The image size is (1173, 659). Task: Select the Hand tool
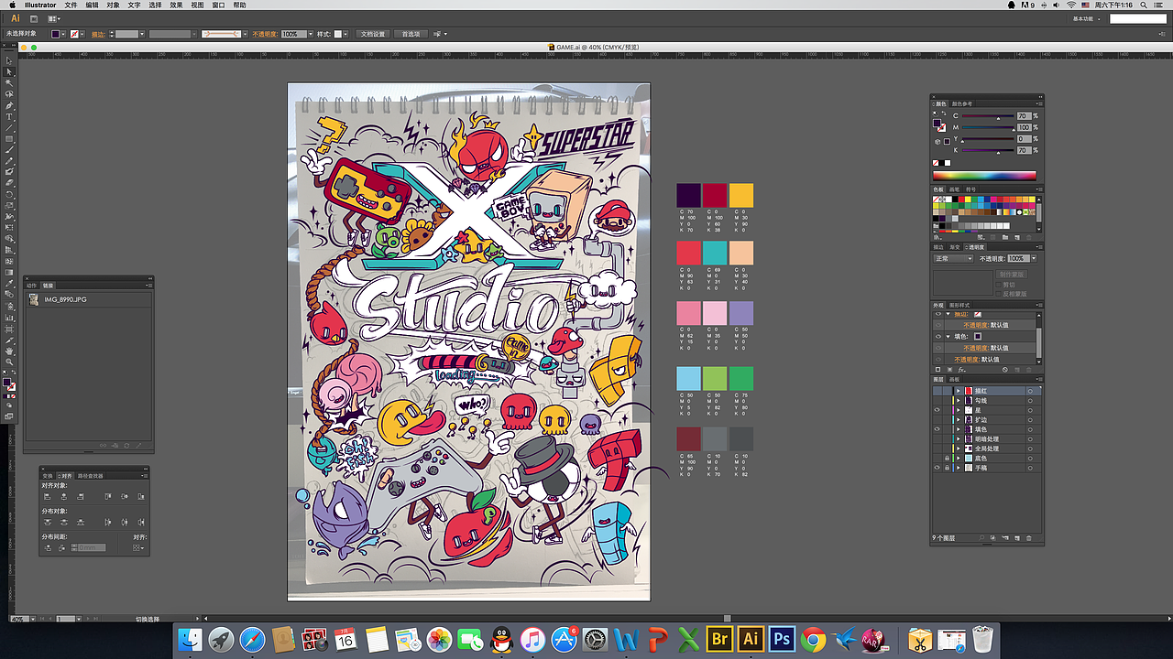9,351
